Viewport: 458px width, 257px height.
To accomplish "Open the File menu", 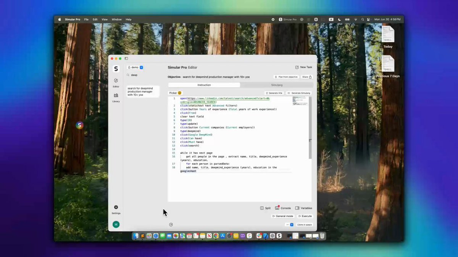I will tap(86, 19).
